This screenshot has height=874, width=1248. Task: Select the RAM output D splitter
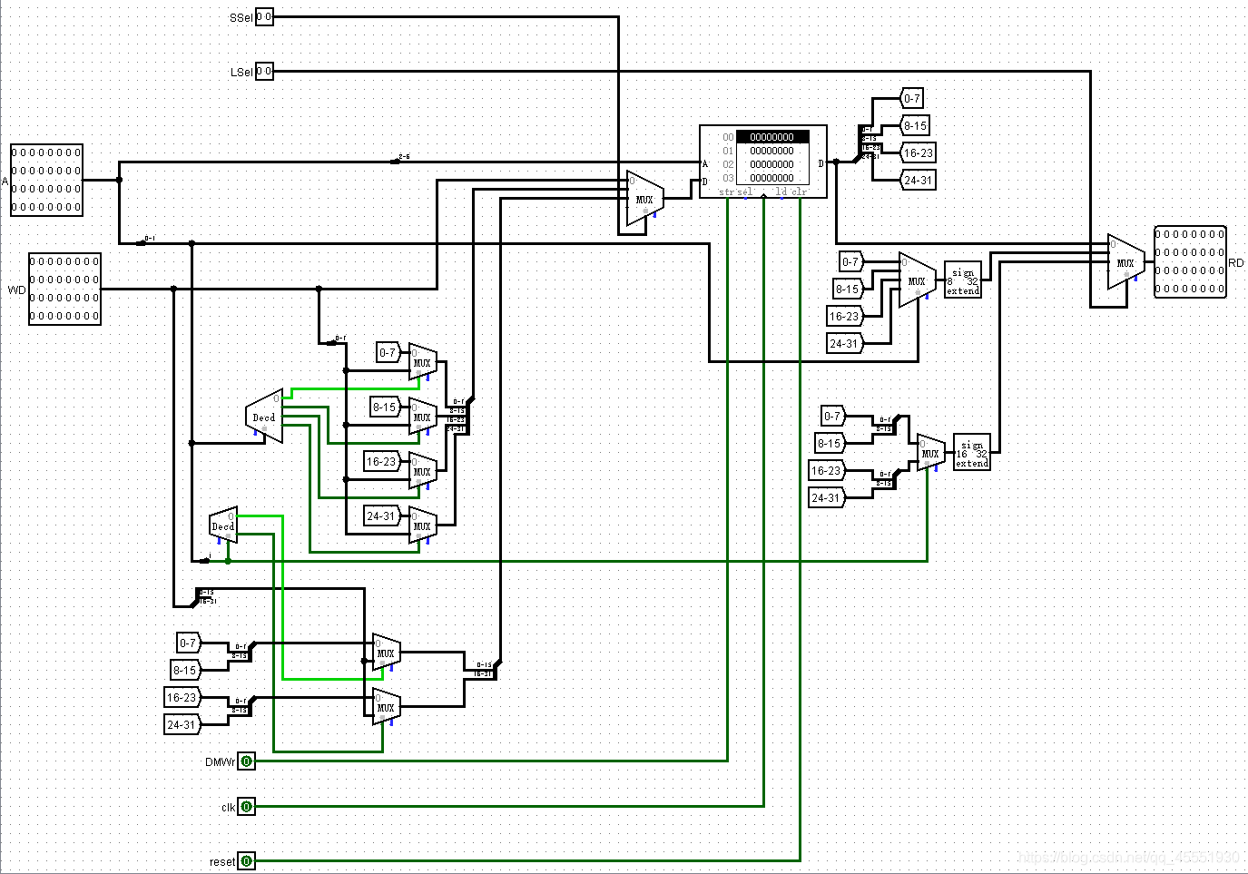[869, 143]
